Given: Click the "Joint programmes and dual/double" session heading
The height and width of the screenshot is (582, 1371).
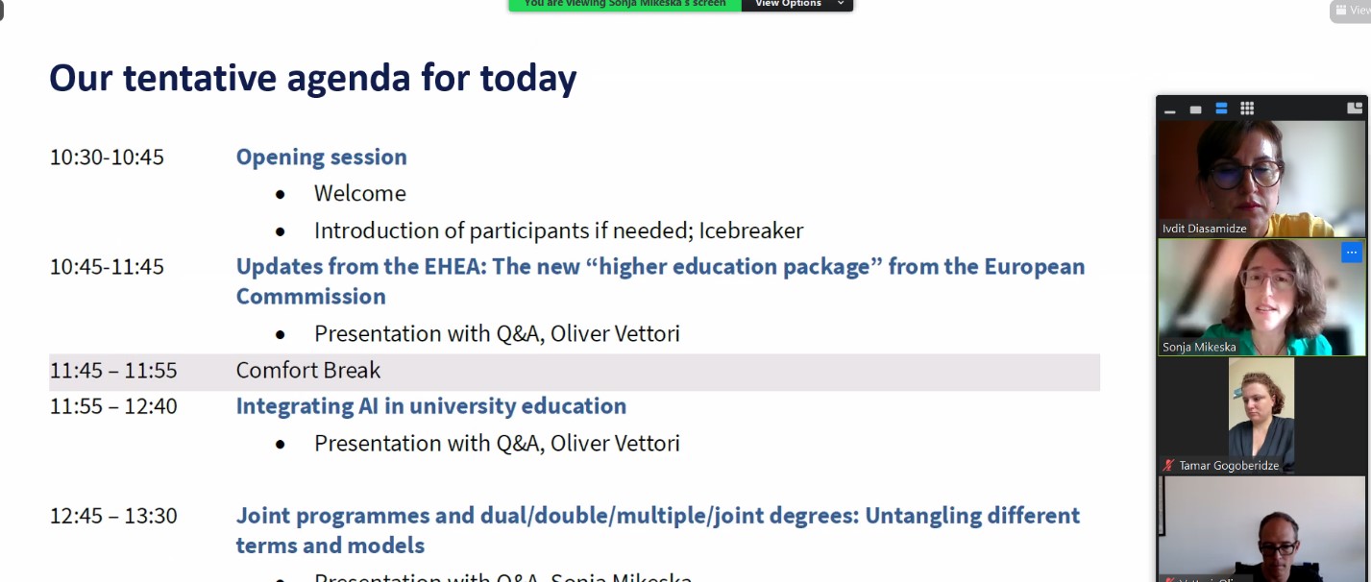Looking at the screenshot, I should (657, 516).
